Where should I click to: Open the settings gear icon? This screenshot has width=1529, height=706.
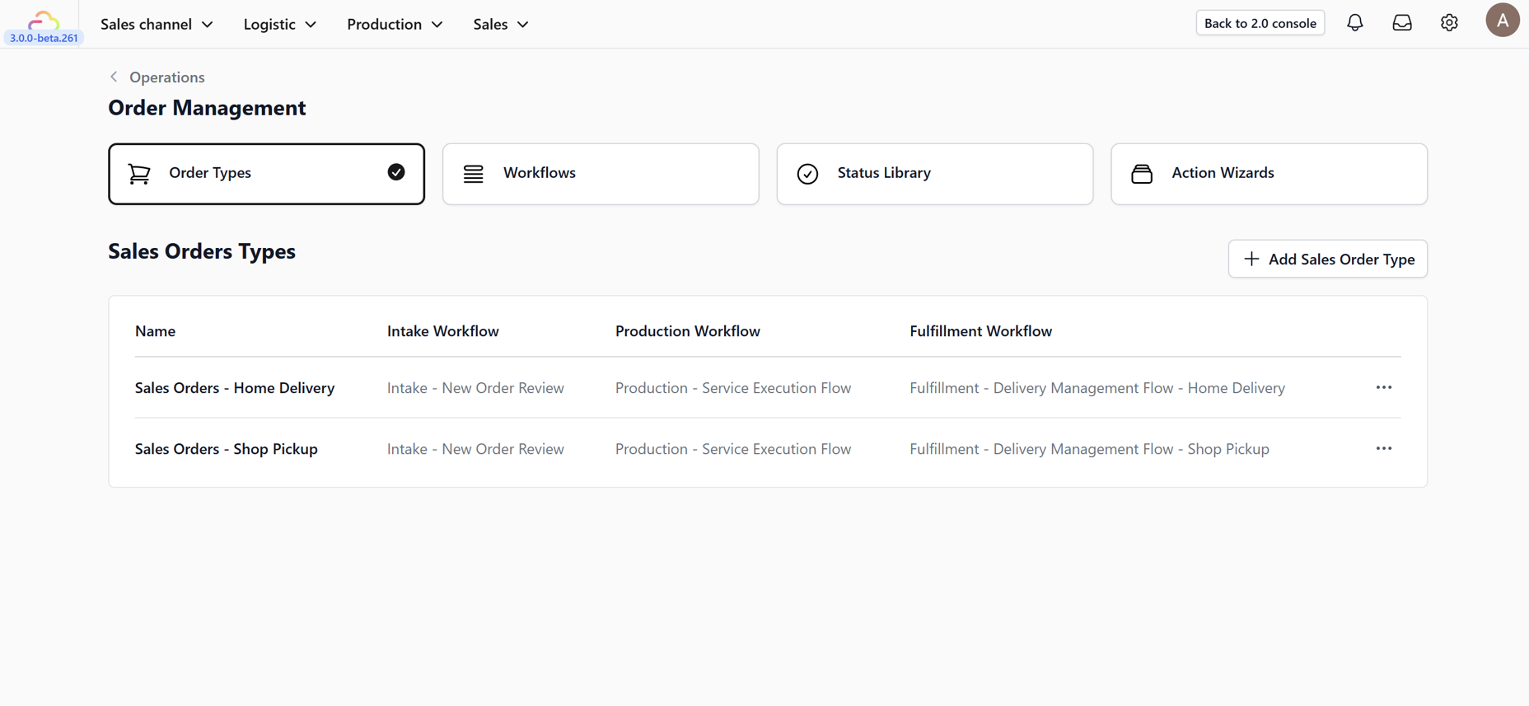(x=1449, y=23)
